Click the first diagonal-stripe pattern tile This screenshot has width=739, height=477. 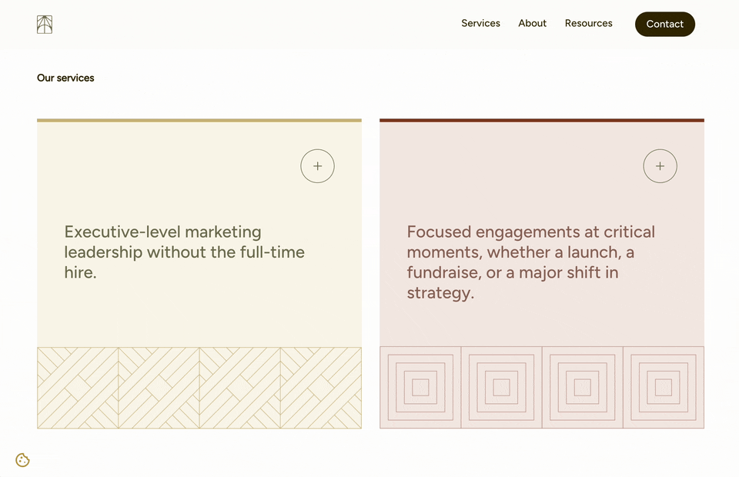click(x=78, y=388)
